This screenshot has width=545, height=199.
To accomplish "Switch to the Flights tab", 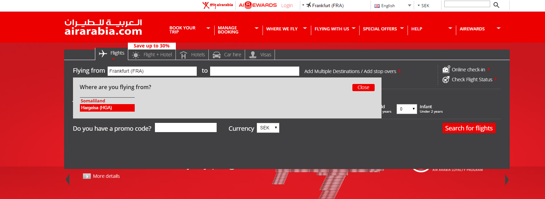I will tap(111, 54).
